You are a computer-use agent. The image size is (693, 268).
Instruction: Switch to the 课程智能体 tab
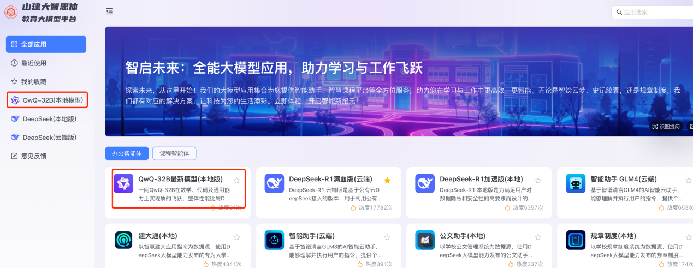coord(174,153)
